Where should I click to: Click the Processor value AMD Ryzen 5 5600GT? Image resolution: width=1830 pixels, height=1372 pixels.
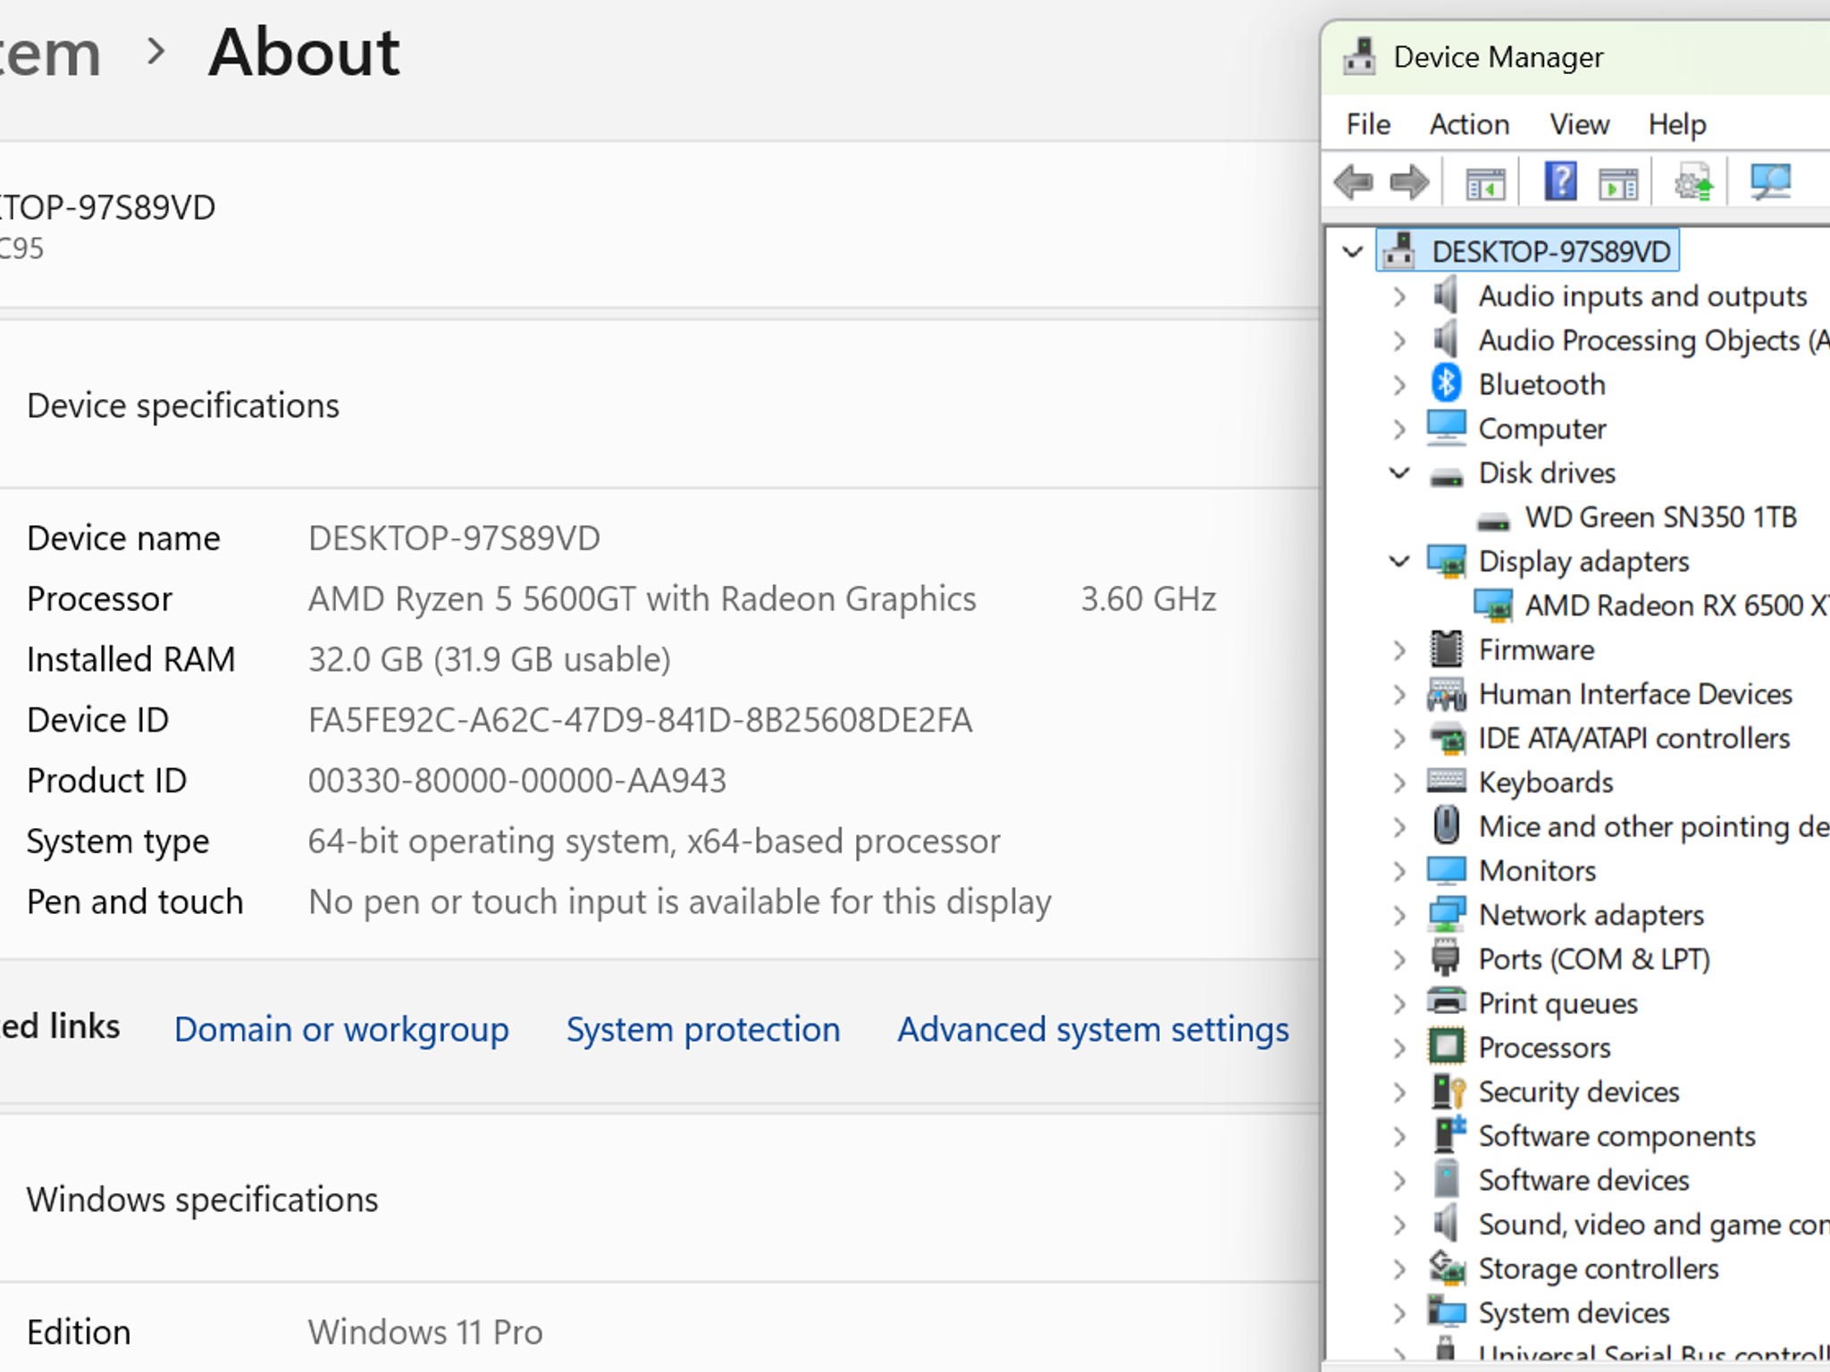tap(642, 598)
